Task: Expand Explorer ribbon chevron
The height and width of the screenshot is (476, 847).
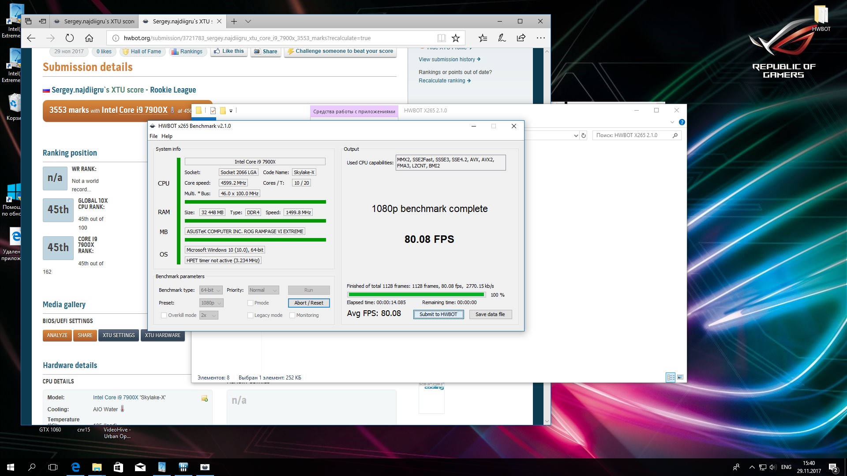Action: pyautogui.click(x=672, y=122)
